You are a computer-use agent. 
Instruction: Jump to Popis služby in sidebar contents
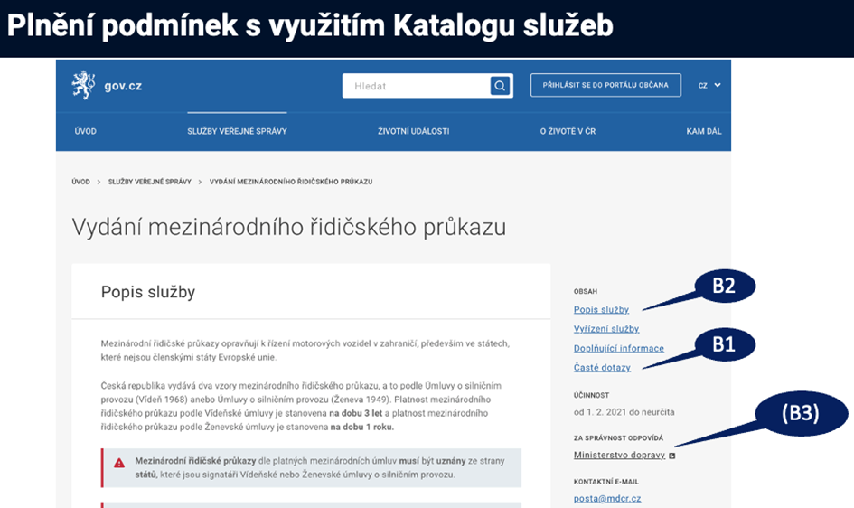coord(601,310)
